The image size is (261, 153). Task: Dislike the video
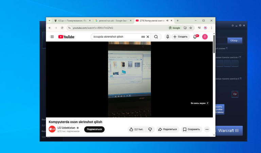click(x=150, y=129)
